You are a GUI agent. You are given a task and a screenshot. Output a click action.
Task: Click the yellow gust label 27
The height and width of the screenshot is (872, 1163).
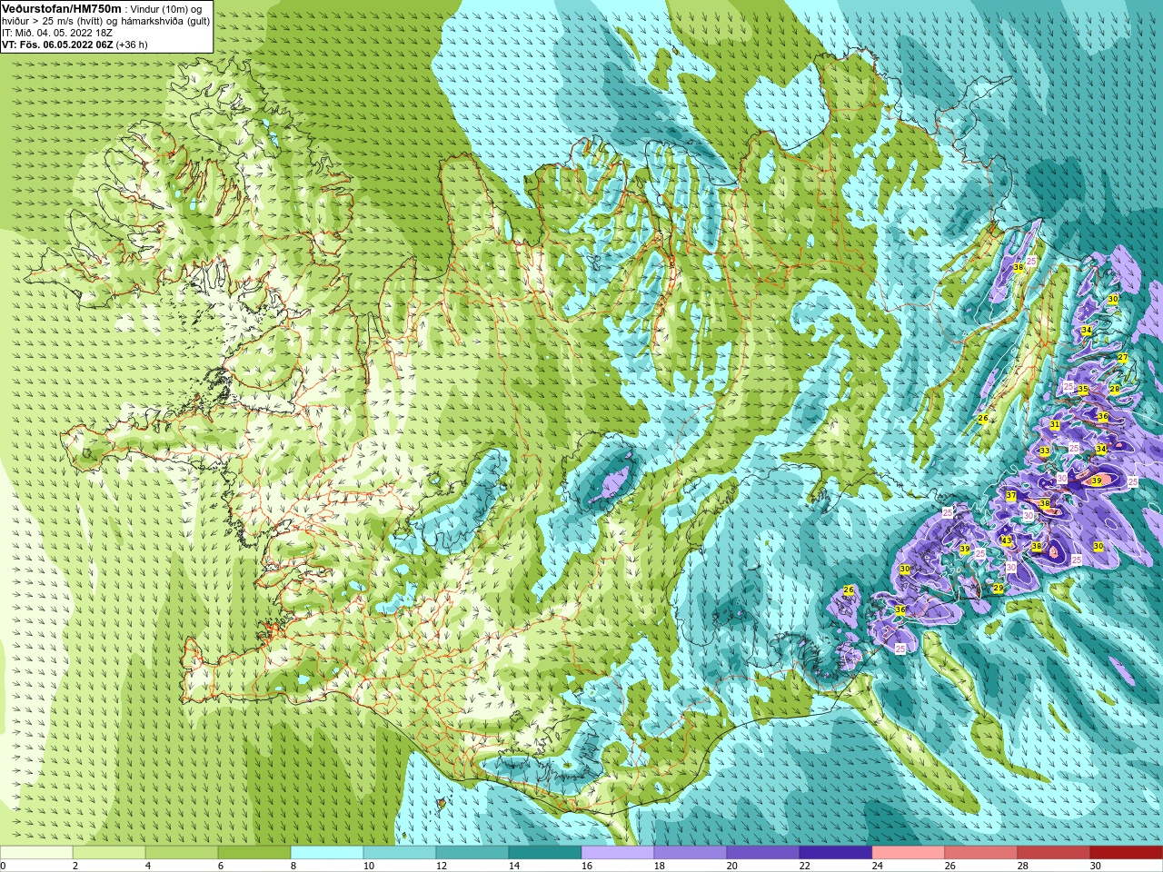[1123, 358]
